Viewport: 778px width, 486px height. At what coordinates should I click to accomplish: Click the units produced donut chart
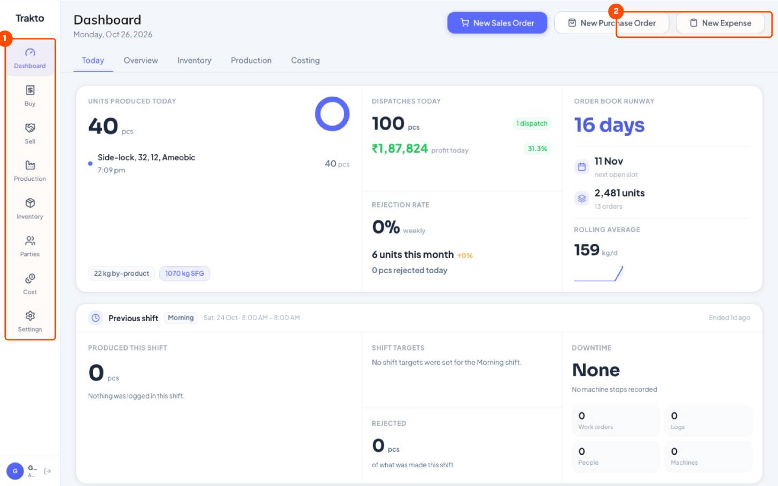pos(332,114)
